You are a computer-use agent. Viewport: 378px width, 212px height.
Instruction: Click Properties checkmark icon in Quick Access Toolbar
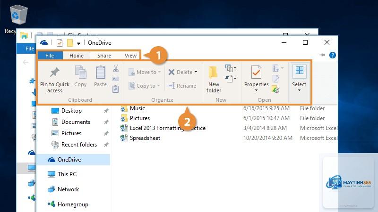[x=60, y=43]
